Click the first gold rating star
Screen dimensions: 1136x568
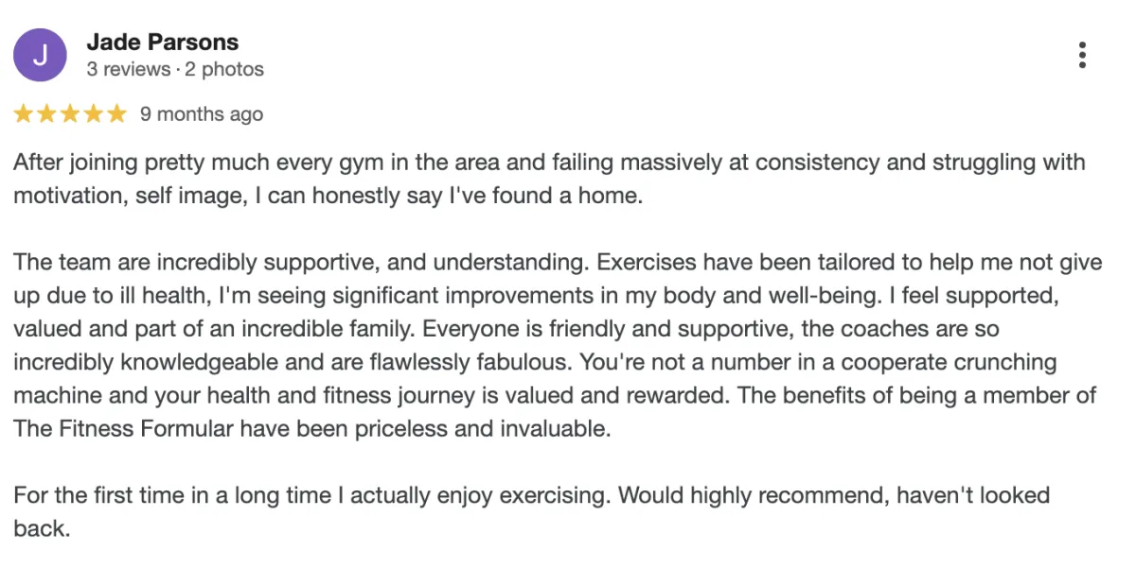point(23,114)
